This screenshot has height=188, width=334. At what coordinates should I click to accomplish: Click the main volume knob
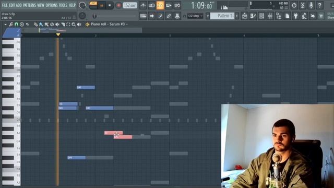pyautogui.click(x=82, y=5)
